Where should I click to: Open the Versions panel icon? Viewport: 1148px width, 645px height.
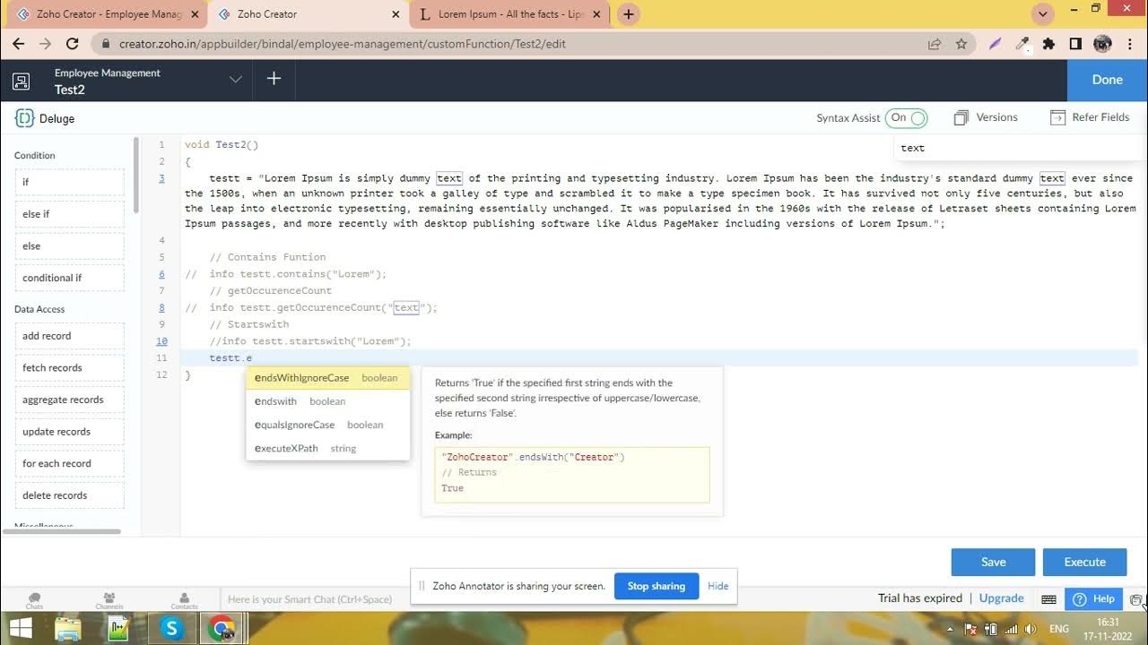click(x=961, y=117)
